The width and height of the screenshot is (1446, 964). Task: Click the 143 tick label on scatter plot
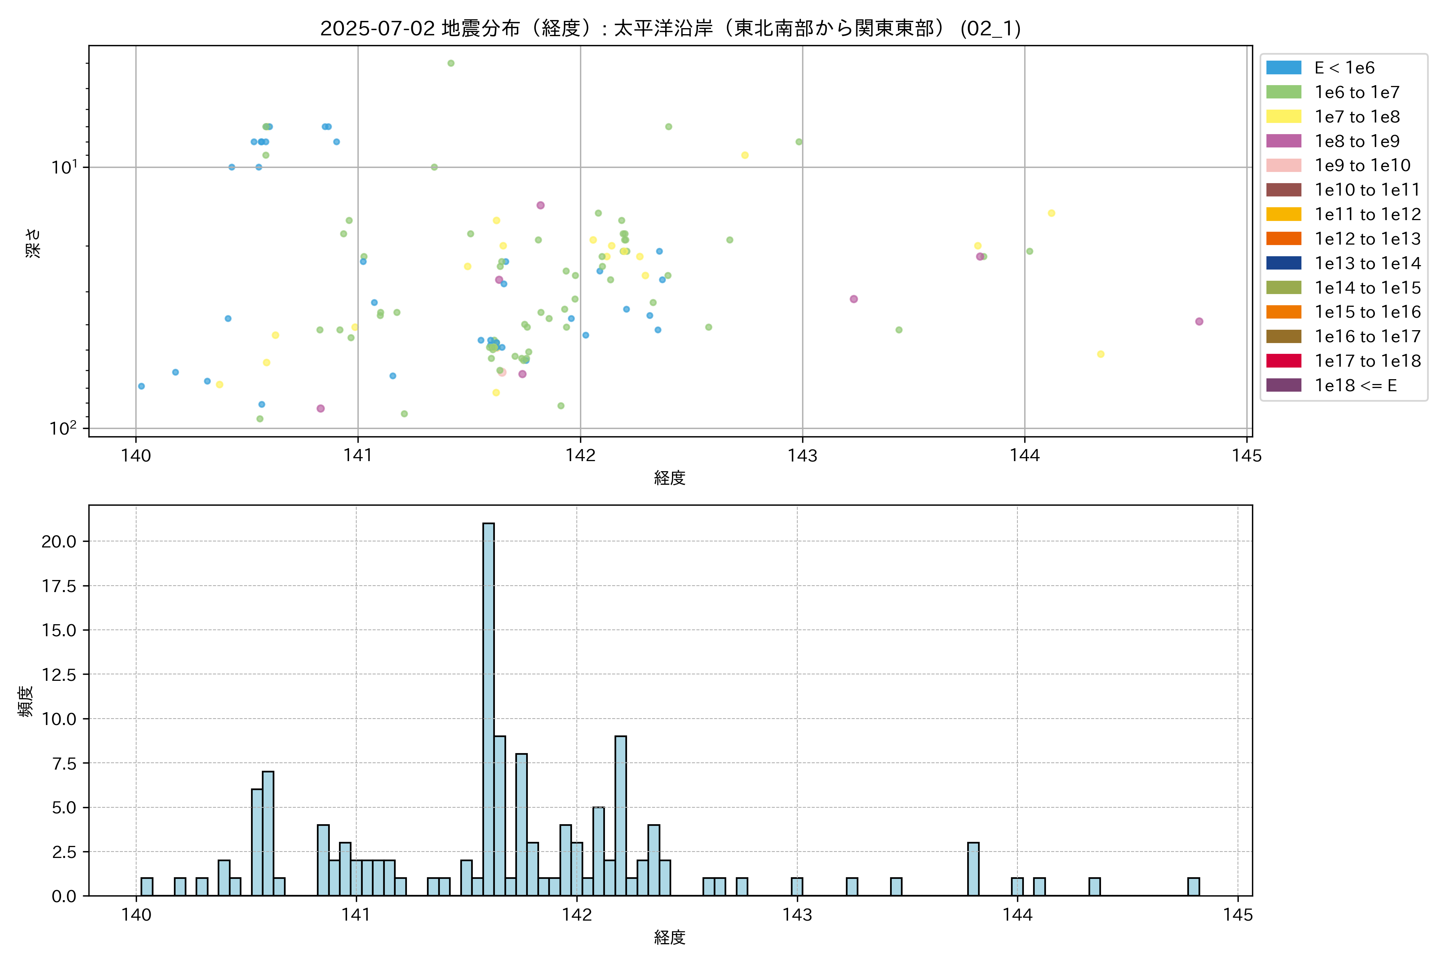pyautogui.click(x=802, y=455)
